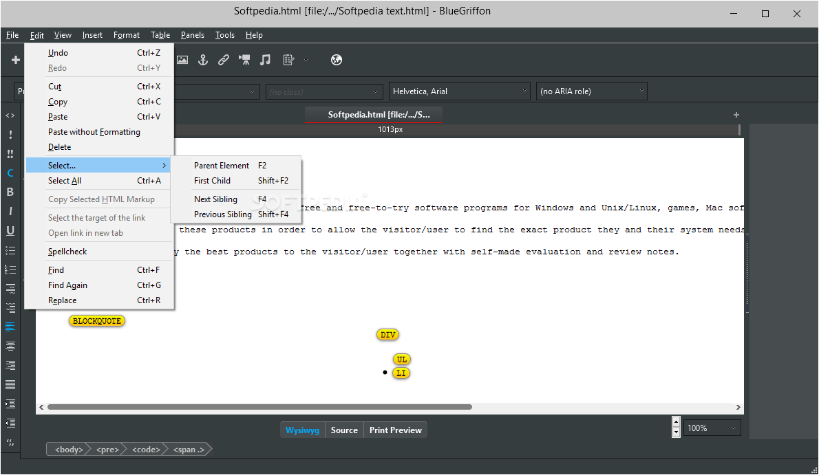Viewport: 819px width, 475px height.
Task: Click the <pre> breadcrumb element
Action: point(107,450)
